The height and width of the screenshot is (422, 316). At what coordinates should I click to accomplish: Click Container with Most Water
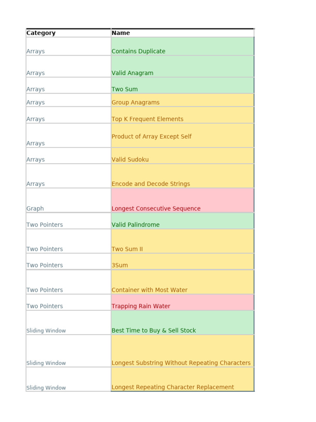click(150, 290)
